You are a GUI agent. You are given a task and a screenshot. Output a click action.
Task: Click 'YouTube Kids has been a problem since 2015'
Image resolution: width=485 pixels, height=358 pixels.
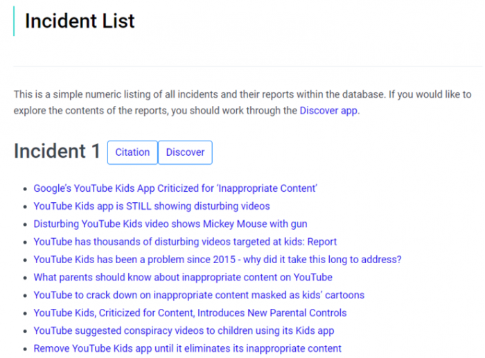pos(217,260)
